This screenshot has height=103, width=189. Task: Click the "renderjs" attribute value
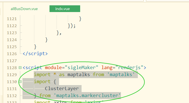click(x=129, y=68)
